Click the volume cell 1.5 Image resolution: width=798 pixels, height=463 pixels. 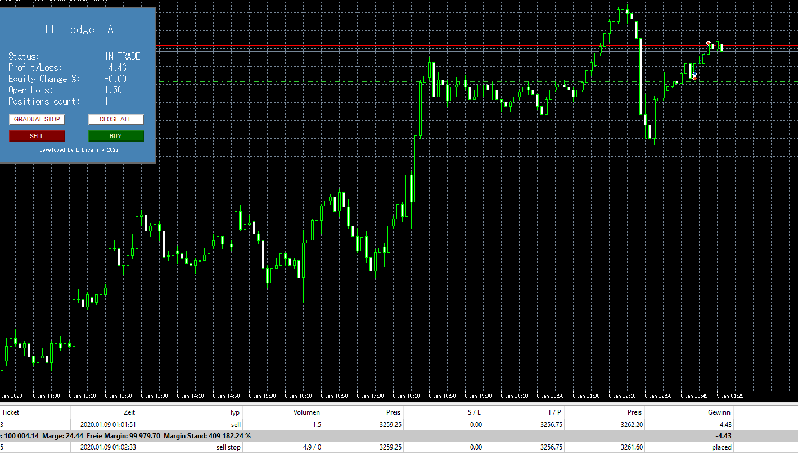pos(317,425)
